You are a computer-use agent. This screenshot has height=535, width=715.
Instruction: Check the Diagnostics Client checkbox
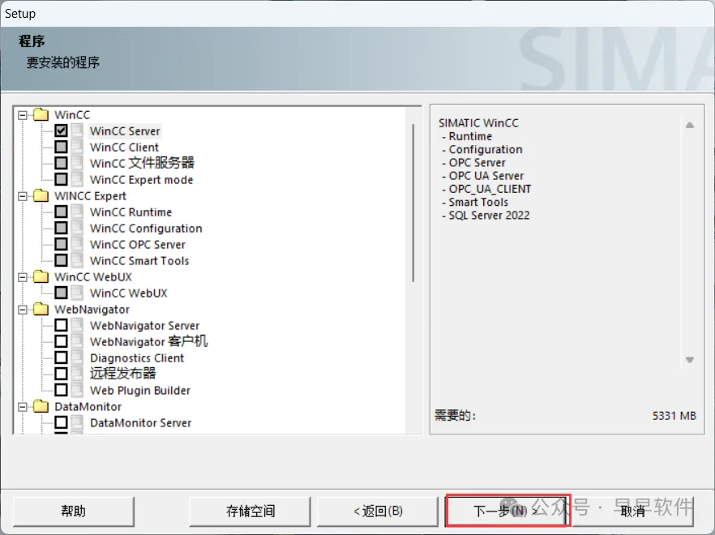[x=61, y=357]
